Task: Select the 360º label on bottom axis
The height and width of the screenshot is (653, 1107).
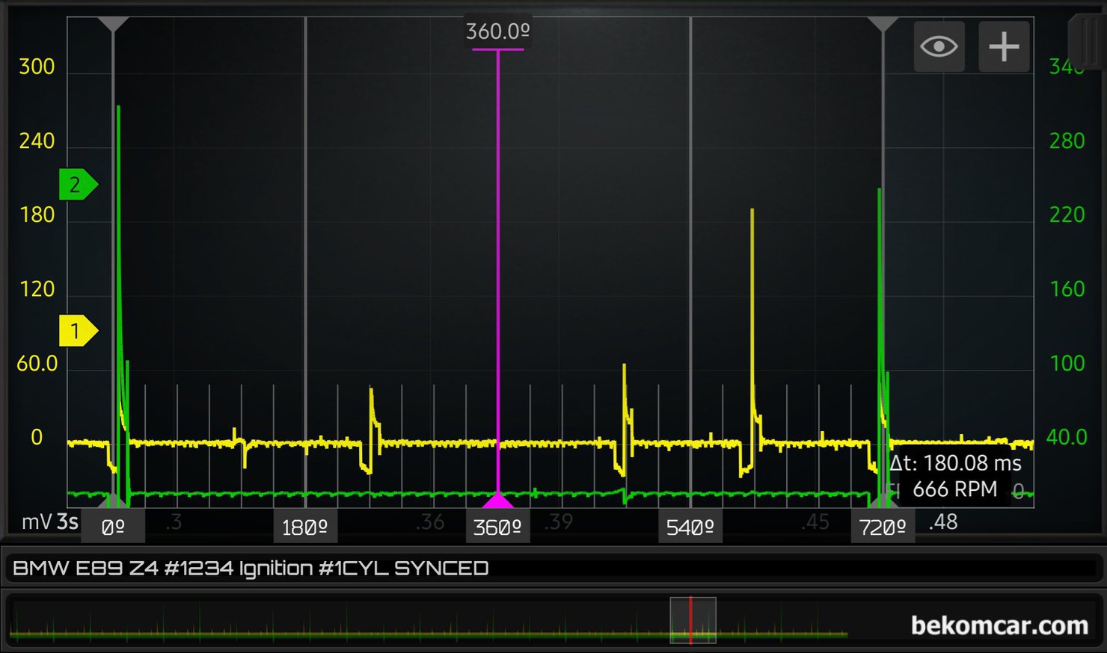Action: [497, 527]
